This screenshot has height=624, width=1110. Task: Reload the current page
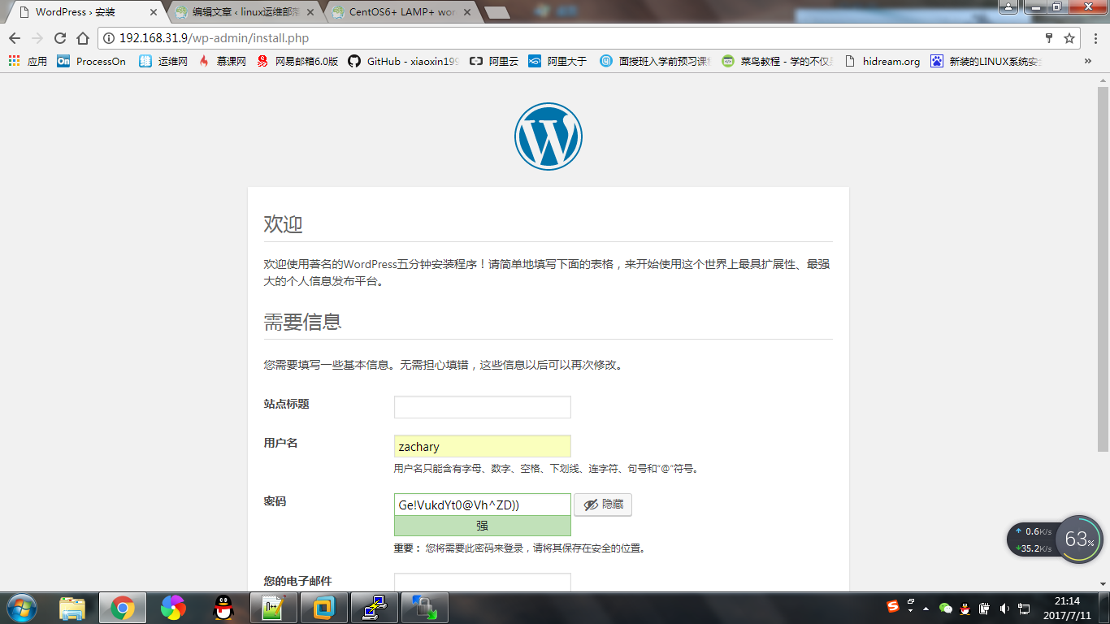point(60,38)
